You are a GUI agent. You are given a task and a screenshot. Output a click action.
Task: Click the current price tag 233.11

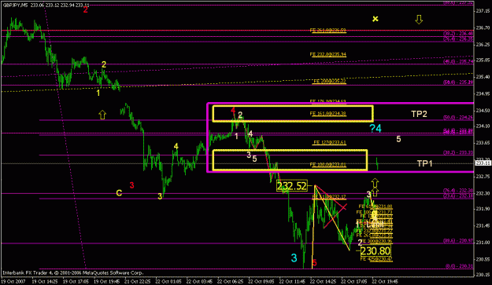[x=483, y=163]
